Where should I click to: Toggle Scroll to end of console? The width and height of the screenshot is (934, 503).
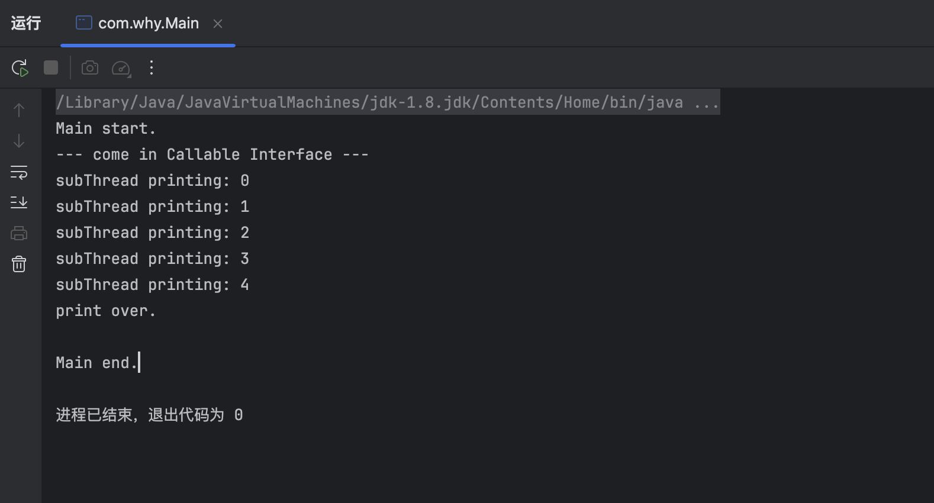[19, 202]
